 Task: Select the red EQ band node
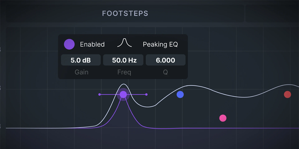click(x=287, y=94)
